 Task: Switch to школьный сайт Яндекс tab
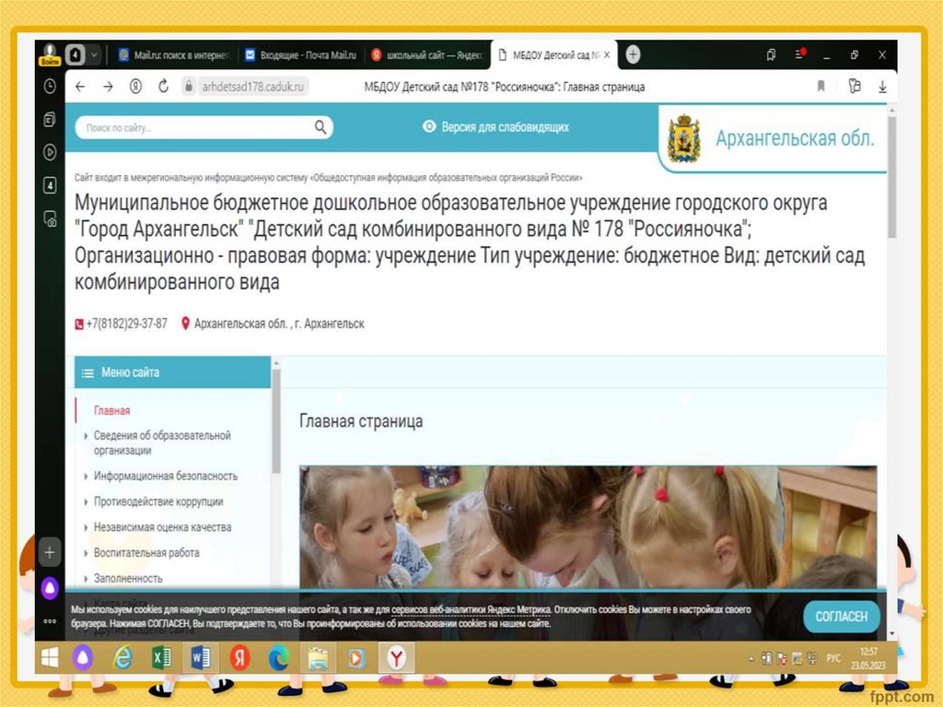coord(427,54)
